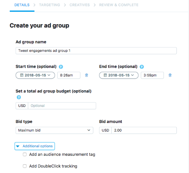
Task: Clear end time with trash icon
Action: tap(170, 75)
